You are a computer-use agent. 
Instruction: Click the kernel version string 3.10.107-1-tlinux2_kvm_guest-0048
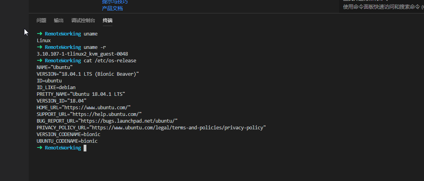coord(82,54)
